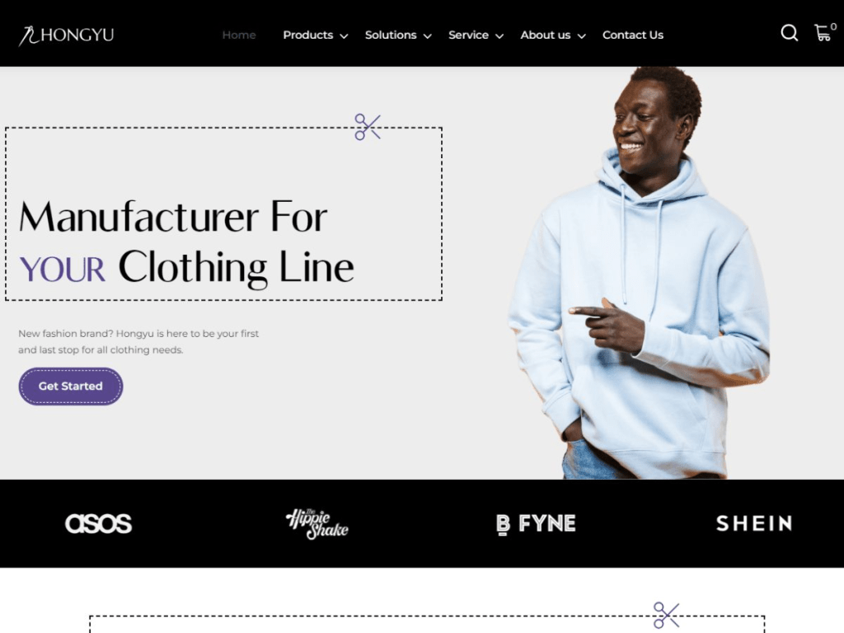Click the About us menu label
The image size is (844, 633).
pos(546,35)
